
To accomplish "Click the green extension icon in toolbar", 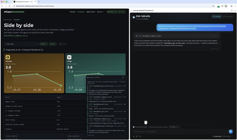I will 218,6.
